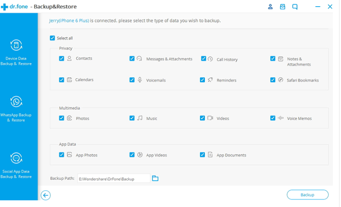Click the toolbox icon in title bar
This screenshot has height=207, width=341.
(283, 7)
